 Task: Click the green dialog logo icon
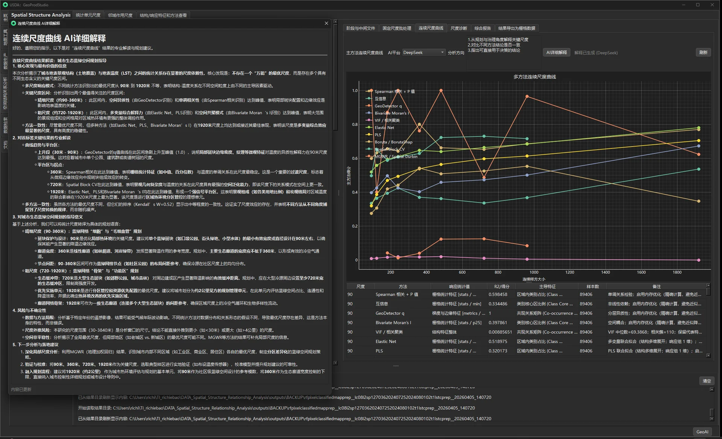(14, 23)
